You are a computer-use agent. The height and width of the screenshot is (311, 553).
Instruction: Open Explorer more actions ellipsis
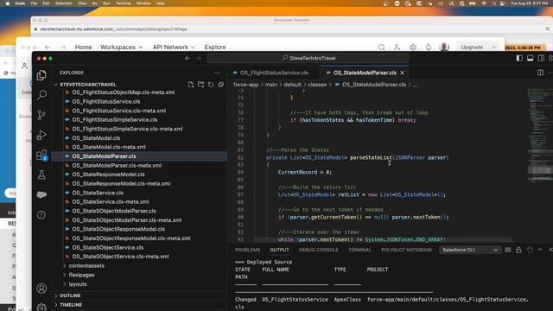tap(217, 73)
